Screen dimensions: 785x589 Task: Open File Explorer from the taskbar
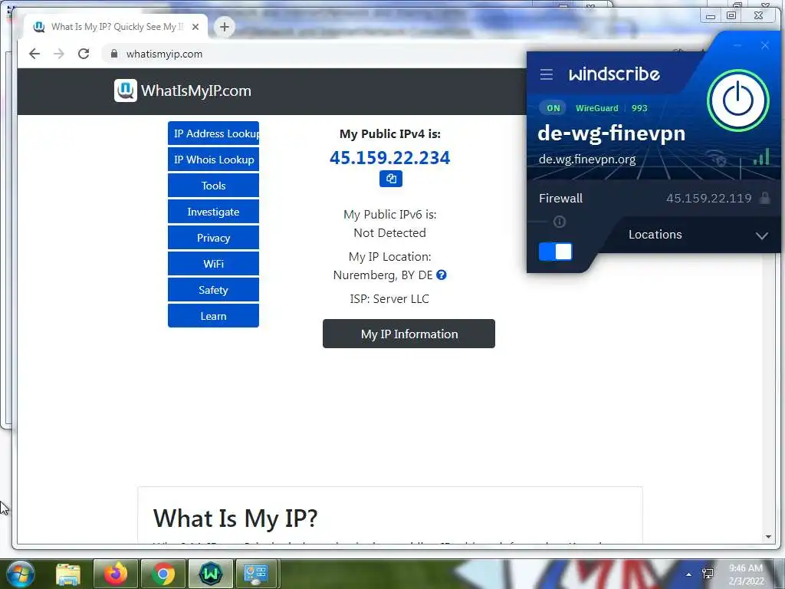[68, 574]
